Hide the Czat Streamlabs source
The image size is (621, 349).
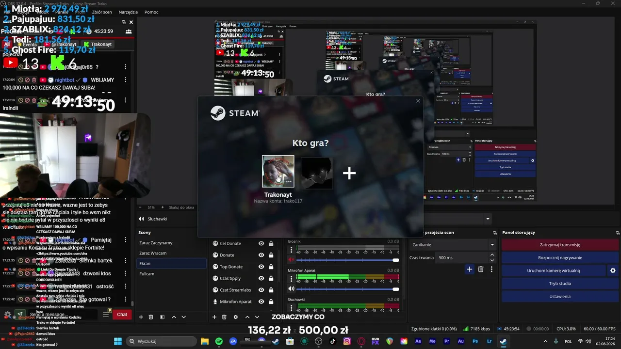[x=261, y=290]
